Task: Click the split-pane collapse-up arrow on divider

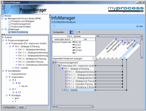Action: [2, 34]
